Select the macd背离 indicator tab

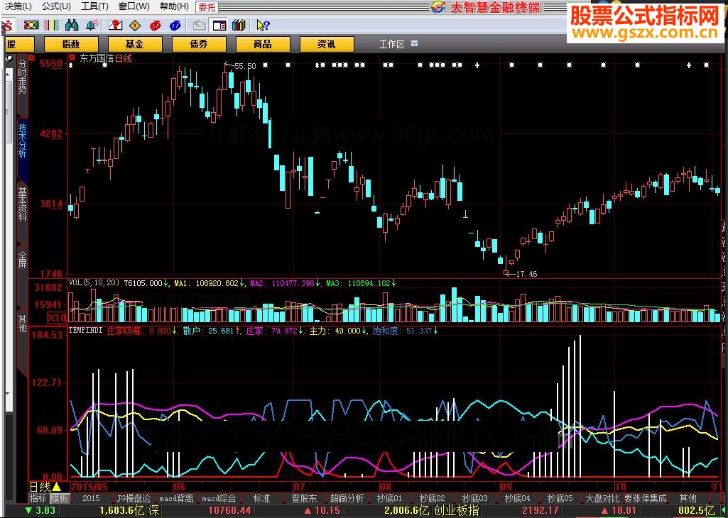[175, 498]
